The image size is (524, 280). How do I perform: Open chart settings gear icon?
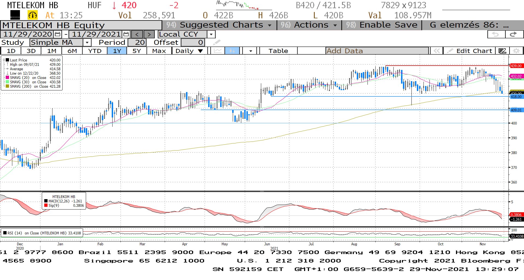coord(516,51)
